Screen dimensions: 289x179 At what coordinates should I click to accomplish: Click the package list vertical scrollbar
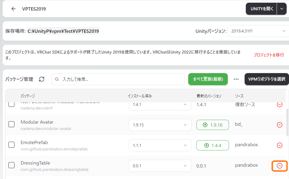coord(287,122)
